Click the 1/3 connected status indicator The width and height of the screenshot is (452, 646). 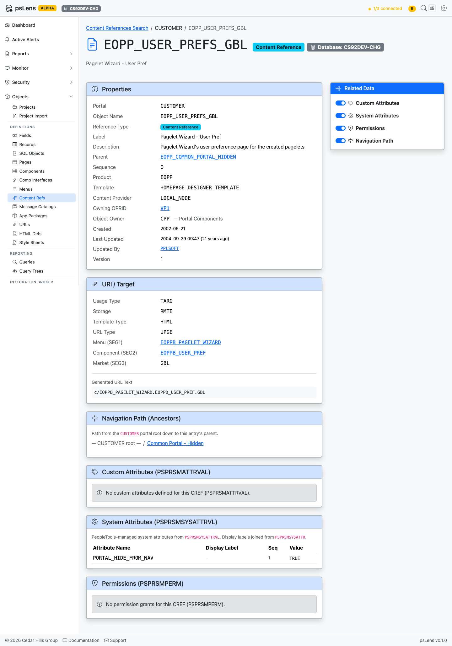pos(385,8)
